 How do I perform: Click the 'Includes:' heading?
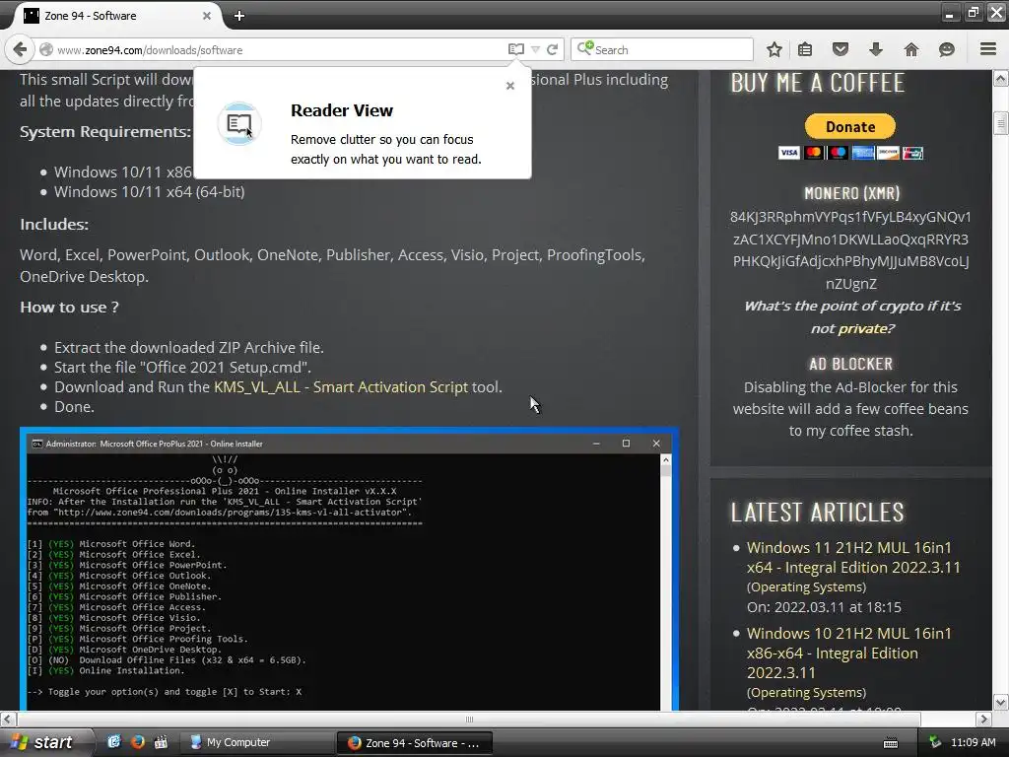pos(54,224)
